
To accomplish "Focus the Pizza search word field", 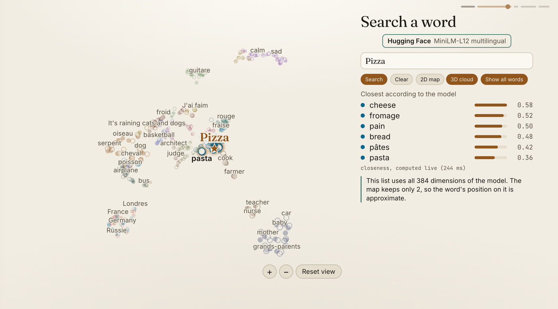I will click(447, 61).
